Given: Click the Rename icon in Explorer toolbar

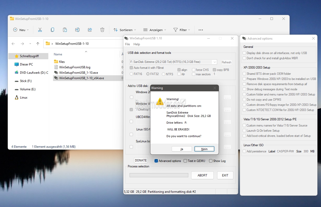Looking at the screenshot, I should (77, 30).
